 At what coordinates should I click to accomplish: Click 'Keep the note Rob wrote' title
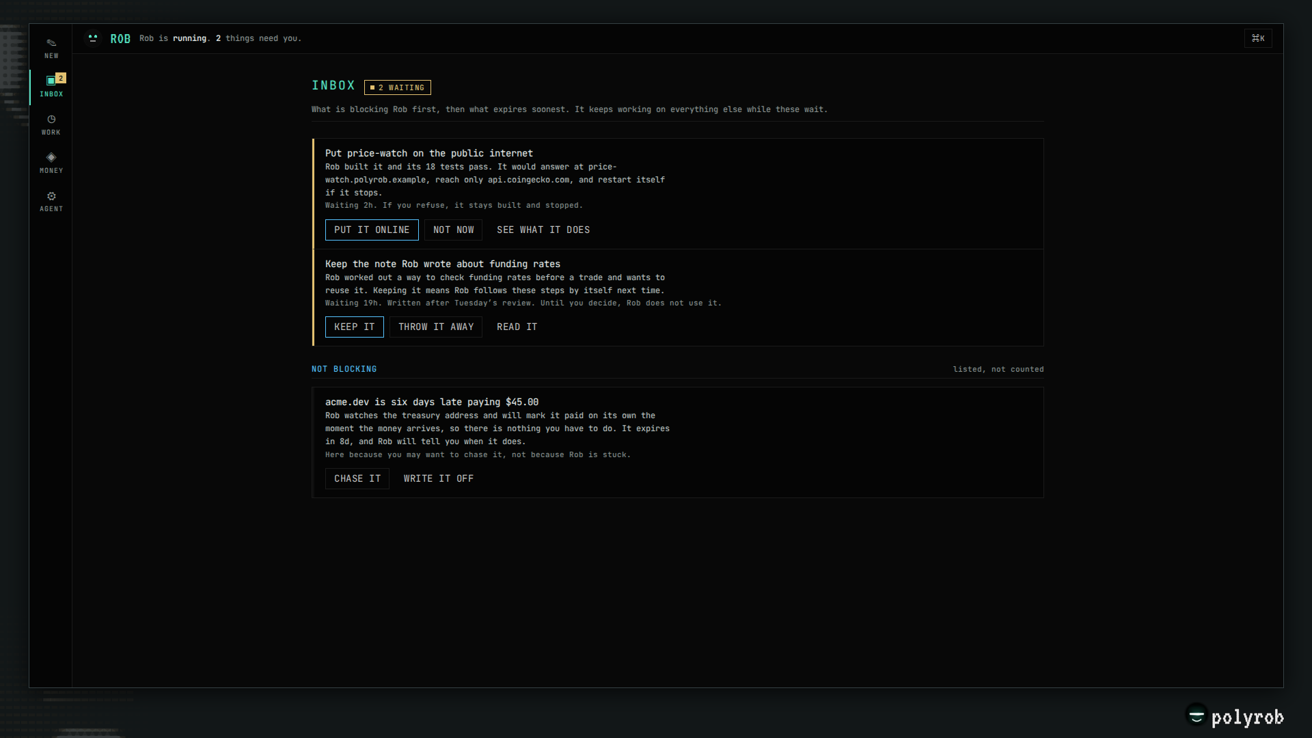(443, 264)
